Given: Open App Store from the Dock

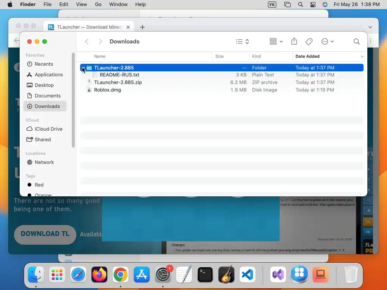Looking at the screenshot, I should click(x=142, y=275).
